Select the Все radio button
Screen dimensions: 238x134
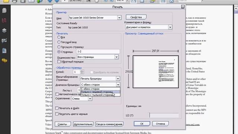(x=59, y=37)
